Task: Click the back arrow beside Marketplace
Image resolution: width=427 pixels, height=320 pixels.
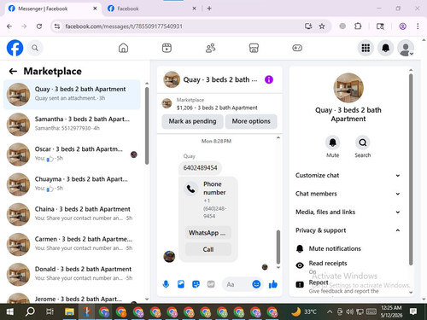Action: (13, 71)
